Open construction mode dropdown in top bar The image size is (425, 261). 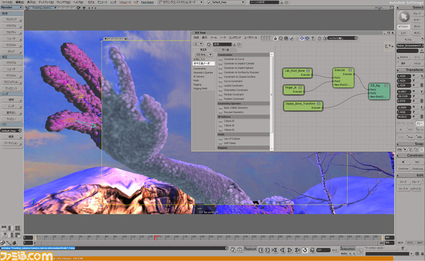[x=180, y=2]
